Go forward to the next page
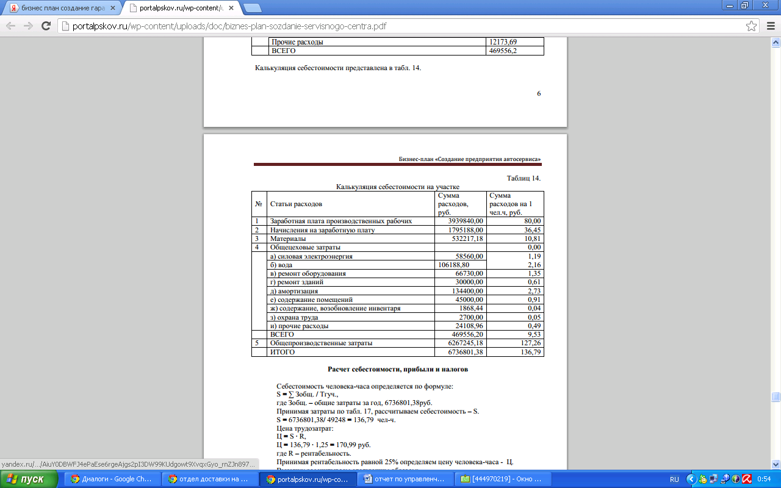This screenshot has height=488, width=781. (28, 26)
